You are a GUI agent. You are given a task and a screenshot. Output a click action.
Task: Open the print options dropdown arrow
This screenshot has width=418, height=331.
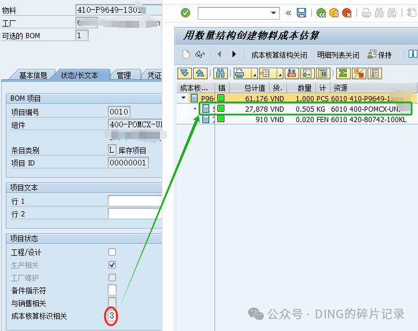pyautogui.click(x=255, y=75)
